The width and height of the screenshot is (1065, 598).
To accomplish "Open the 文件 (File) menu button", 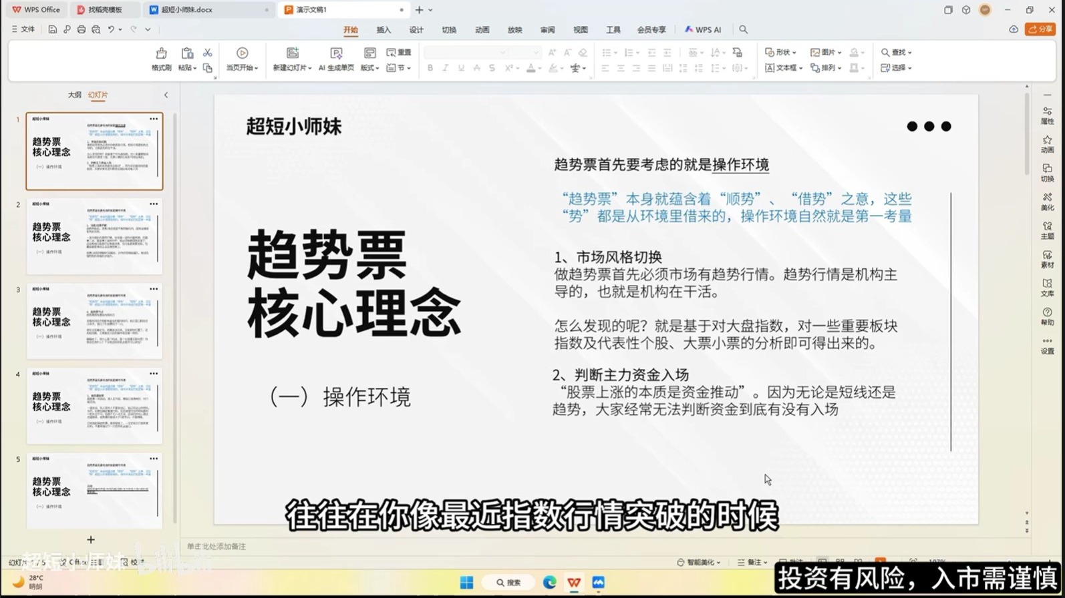I will [x=23, y=29].
